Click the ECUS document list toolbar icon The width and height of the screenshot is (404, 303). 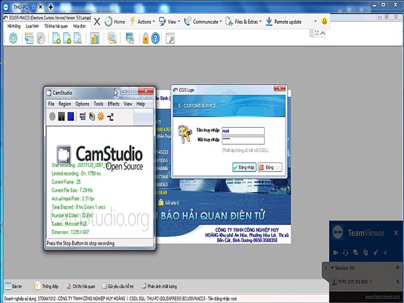pyautogui.click(x=29, y=38)
